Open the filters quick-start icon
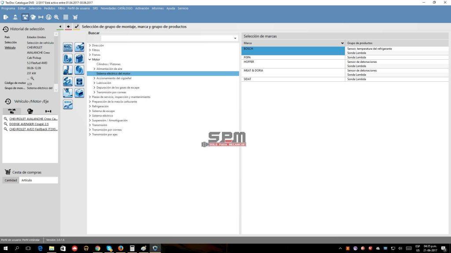451x253 pixels. (x=68, y=58)
